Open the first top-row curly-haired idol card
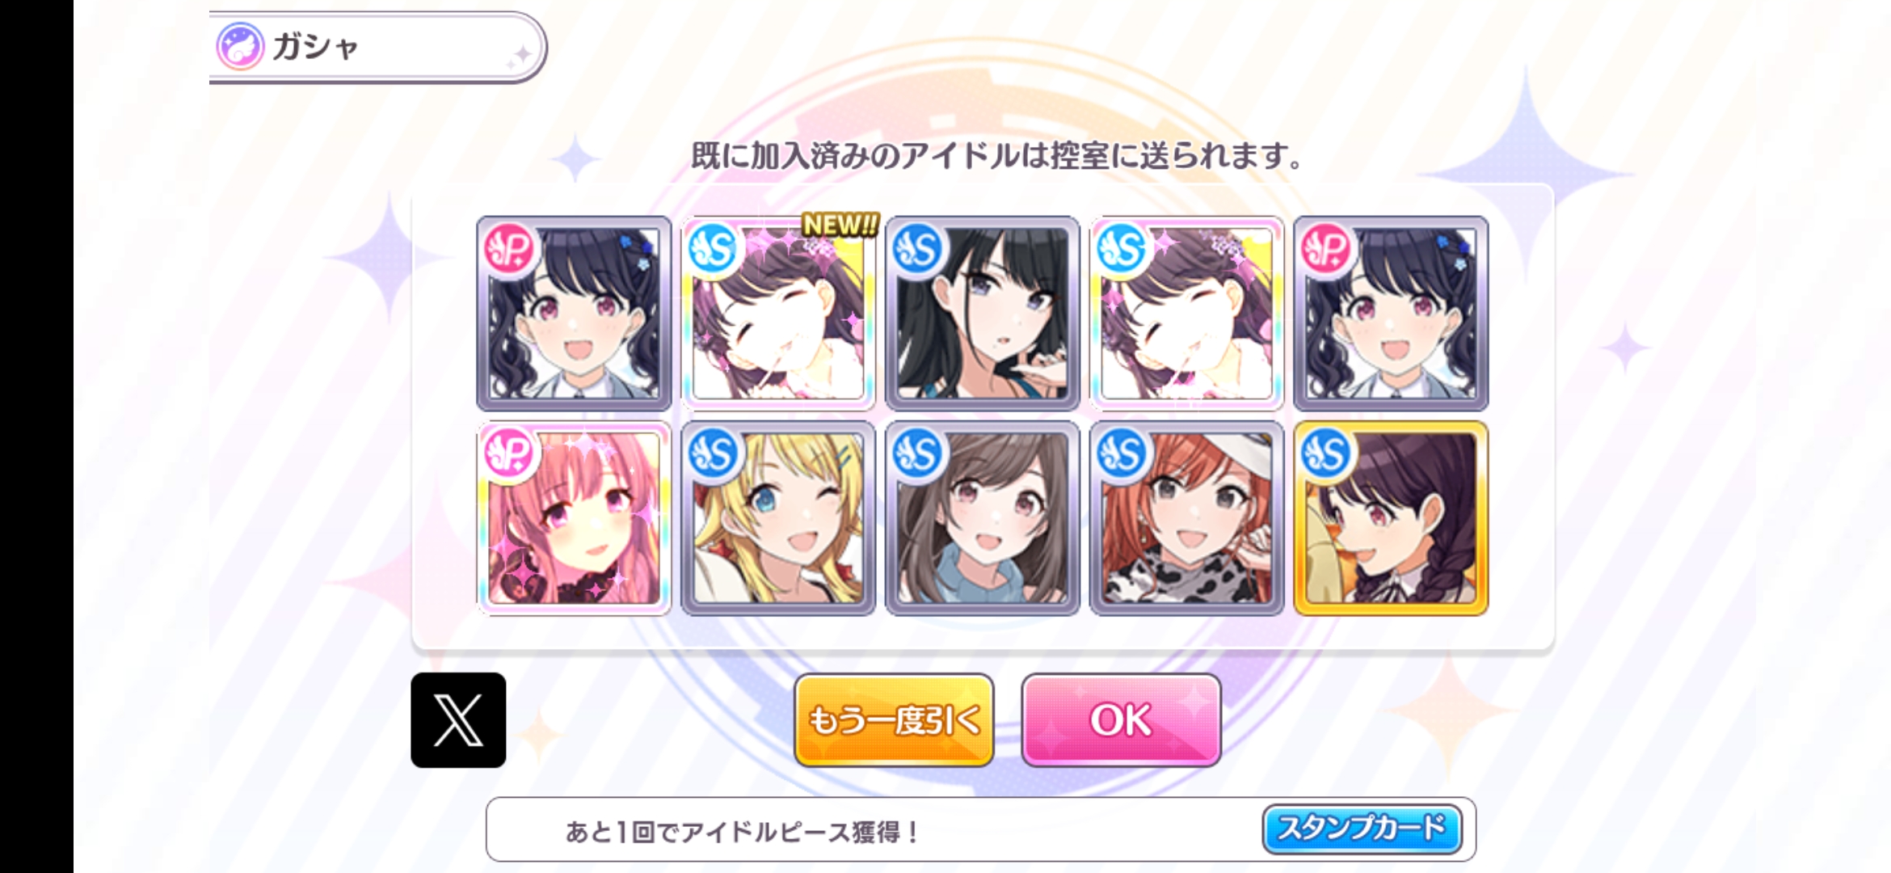This screenshot has width=1891, height=873. [574, 313]
